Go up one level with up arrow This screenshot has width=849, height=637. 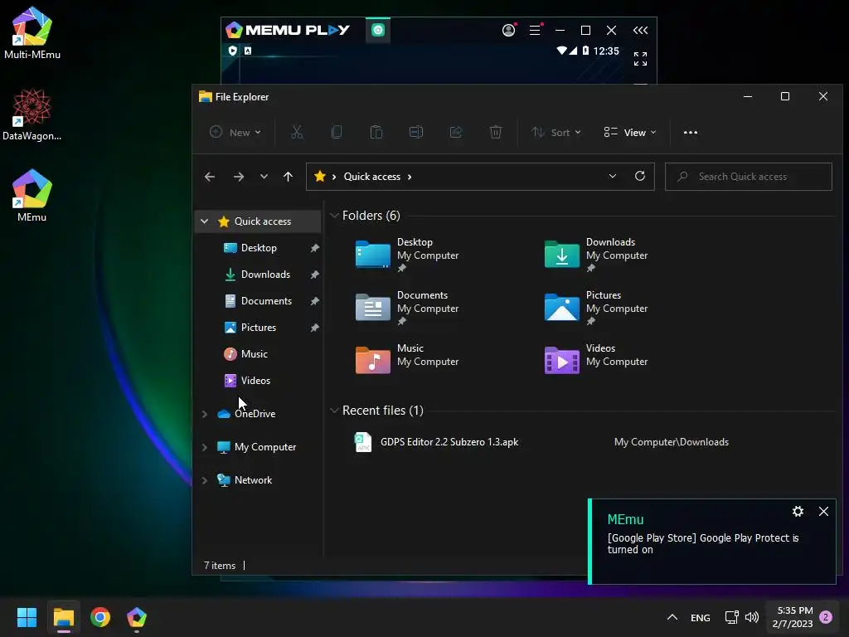(x=288, y=177)
